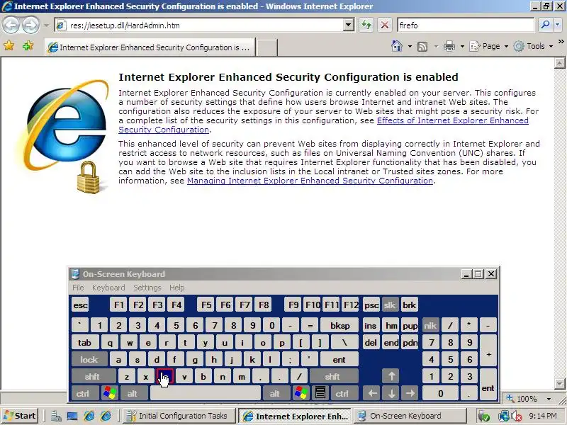Print the page with the printer icon
The image size is (567, 425).
click(x=449, y=46)
